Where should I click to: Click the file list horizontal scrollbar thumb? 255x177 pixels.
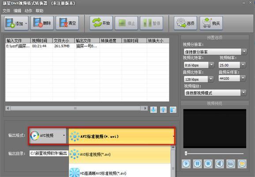[75, 108]
